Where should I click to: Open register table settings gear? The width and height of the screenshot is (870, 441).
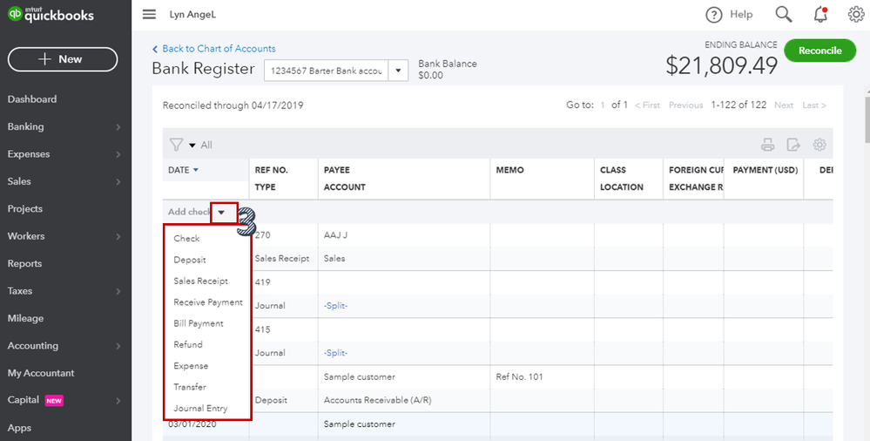click(x=819, y=145)
